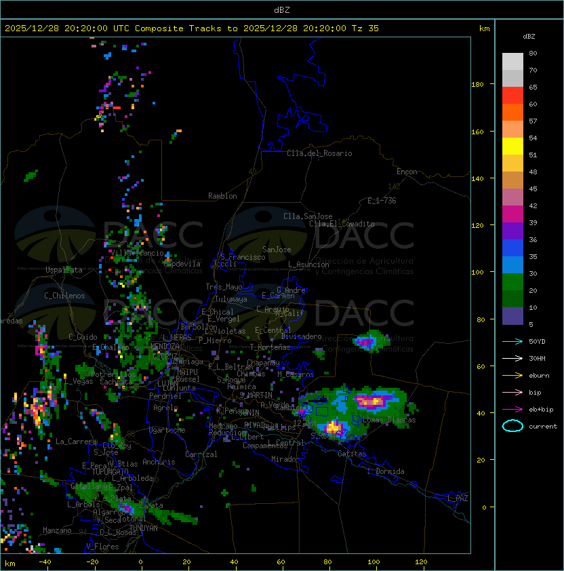Pick the light gray 80 dBZ color band
The image size is (564, 571).
click(x=512, y=61)
